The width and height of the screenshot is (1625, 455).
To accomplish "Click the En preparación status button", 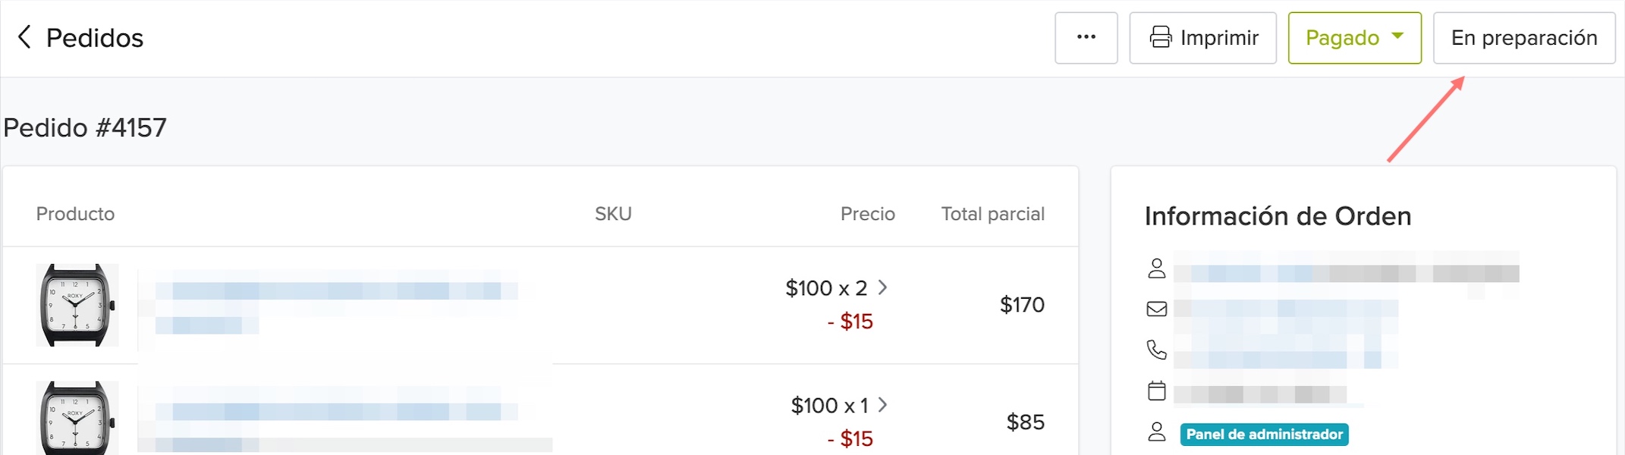I will 1523,37.
